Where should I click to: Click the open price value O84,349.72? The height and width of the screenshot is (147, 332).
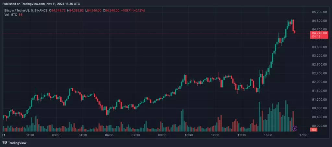click(x=57, y=10)
